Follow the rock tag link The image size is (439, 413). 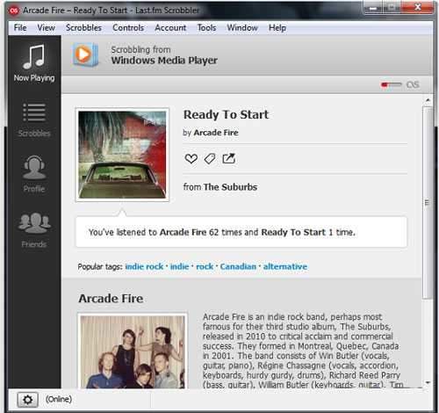205,266
